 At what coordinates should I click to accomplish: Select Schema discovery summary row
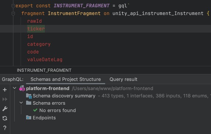pyautogui.click(x=64, y=96)
